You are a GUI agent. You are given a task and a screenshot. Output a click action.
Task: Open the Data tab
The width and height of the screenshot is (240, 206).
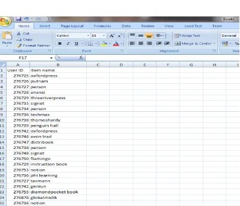[126, 26]
